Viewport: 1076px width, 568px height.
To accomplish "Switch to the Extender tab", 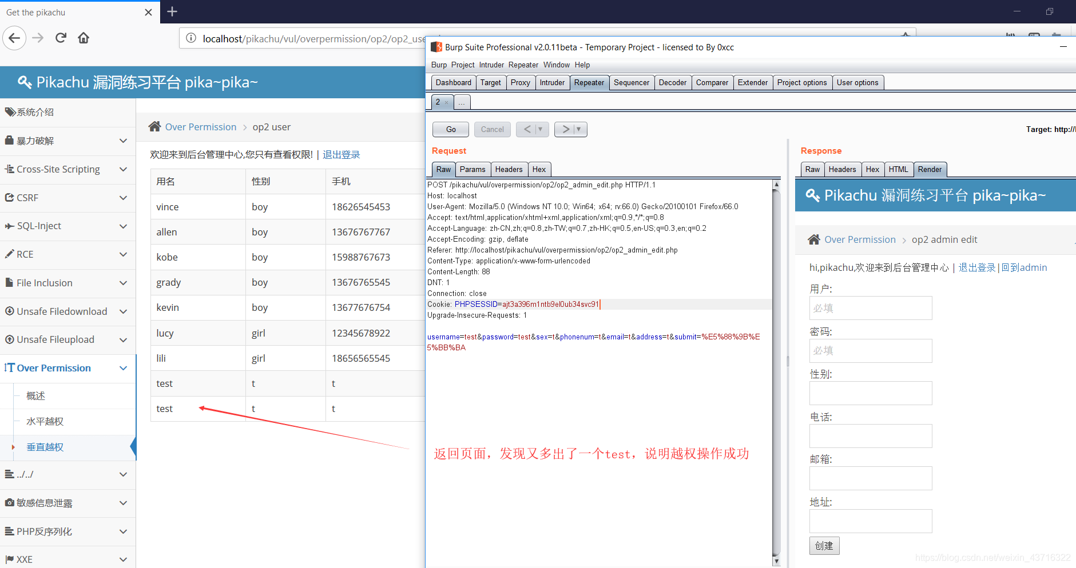I will point(752,82).
